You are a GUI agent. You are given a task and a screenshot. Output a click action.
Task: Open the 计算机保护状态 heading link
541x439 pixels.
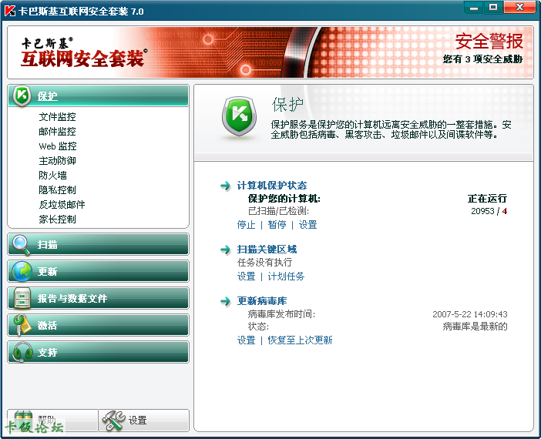coord(272,186)
